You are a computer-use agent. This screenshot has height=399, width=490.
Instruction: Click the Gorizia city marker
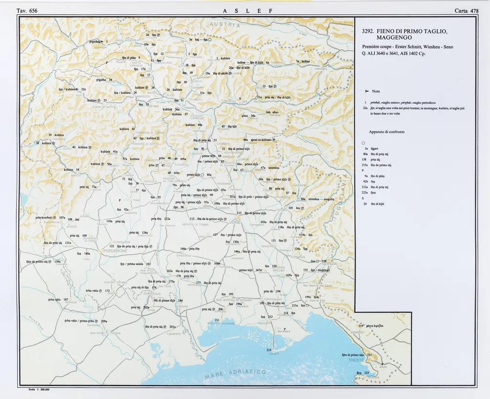pos(329,262)
